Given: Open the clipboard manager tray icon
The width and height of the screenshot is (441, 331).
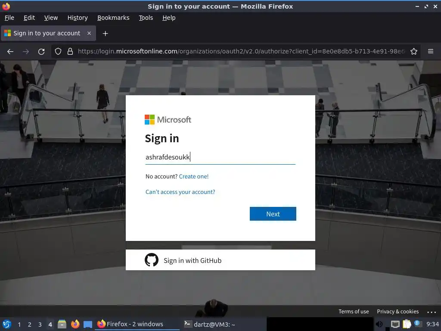Looking at the screenshot, I should 407,324.
